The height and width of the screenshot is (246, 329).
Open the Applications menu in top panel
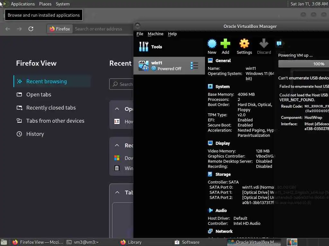point(23,4)
